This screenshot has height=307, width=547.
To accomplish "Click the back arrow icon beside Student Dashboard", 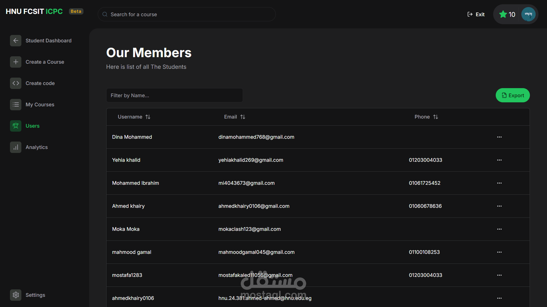I will coord(16,41).
